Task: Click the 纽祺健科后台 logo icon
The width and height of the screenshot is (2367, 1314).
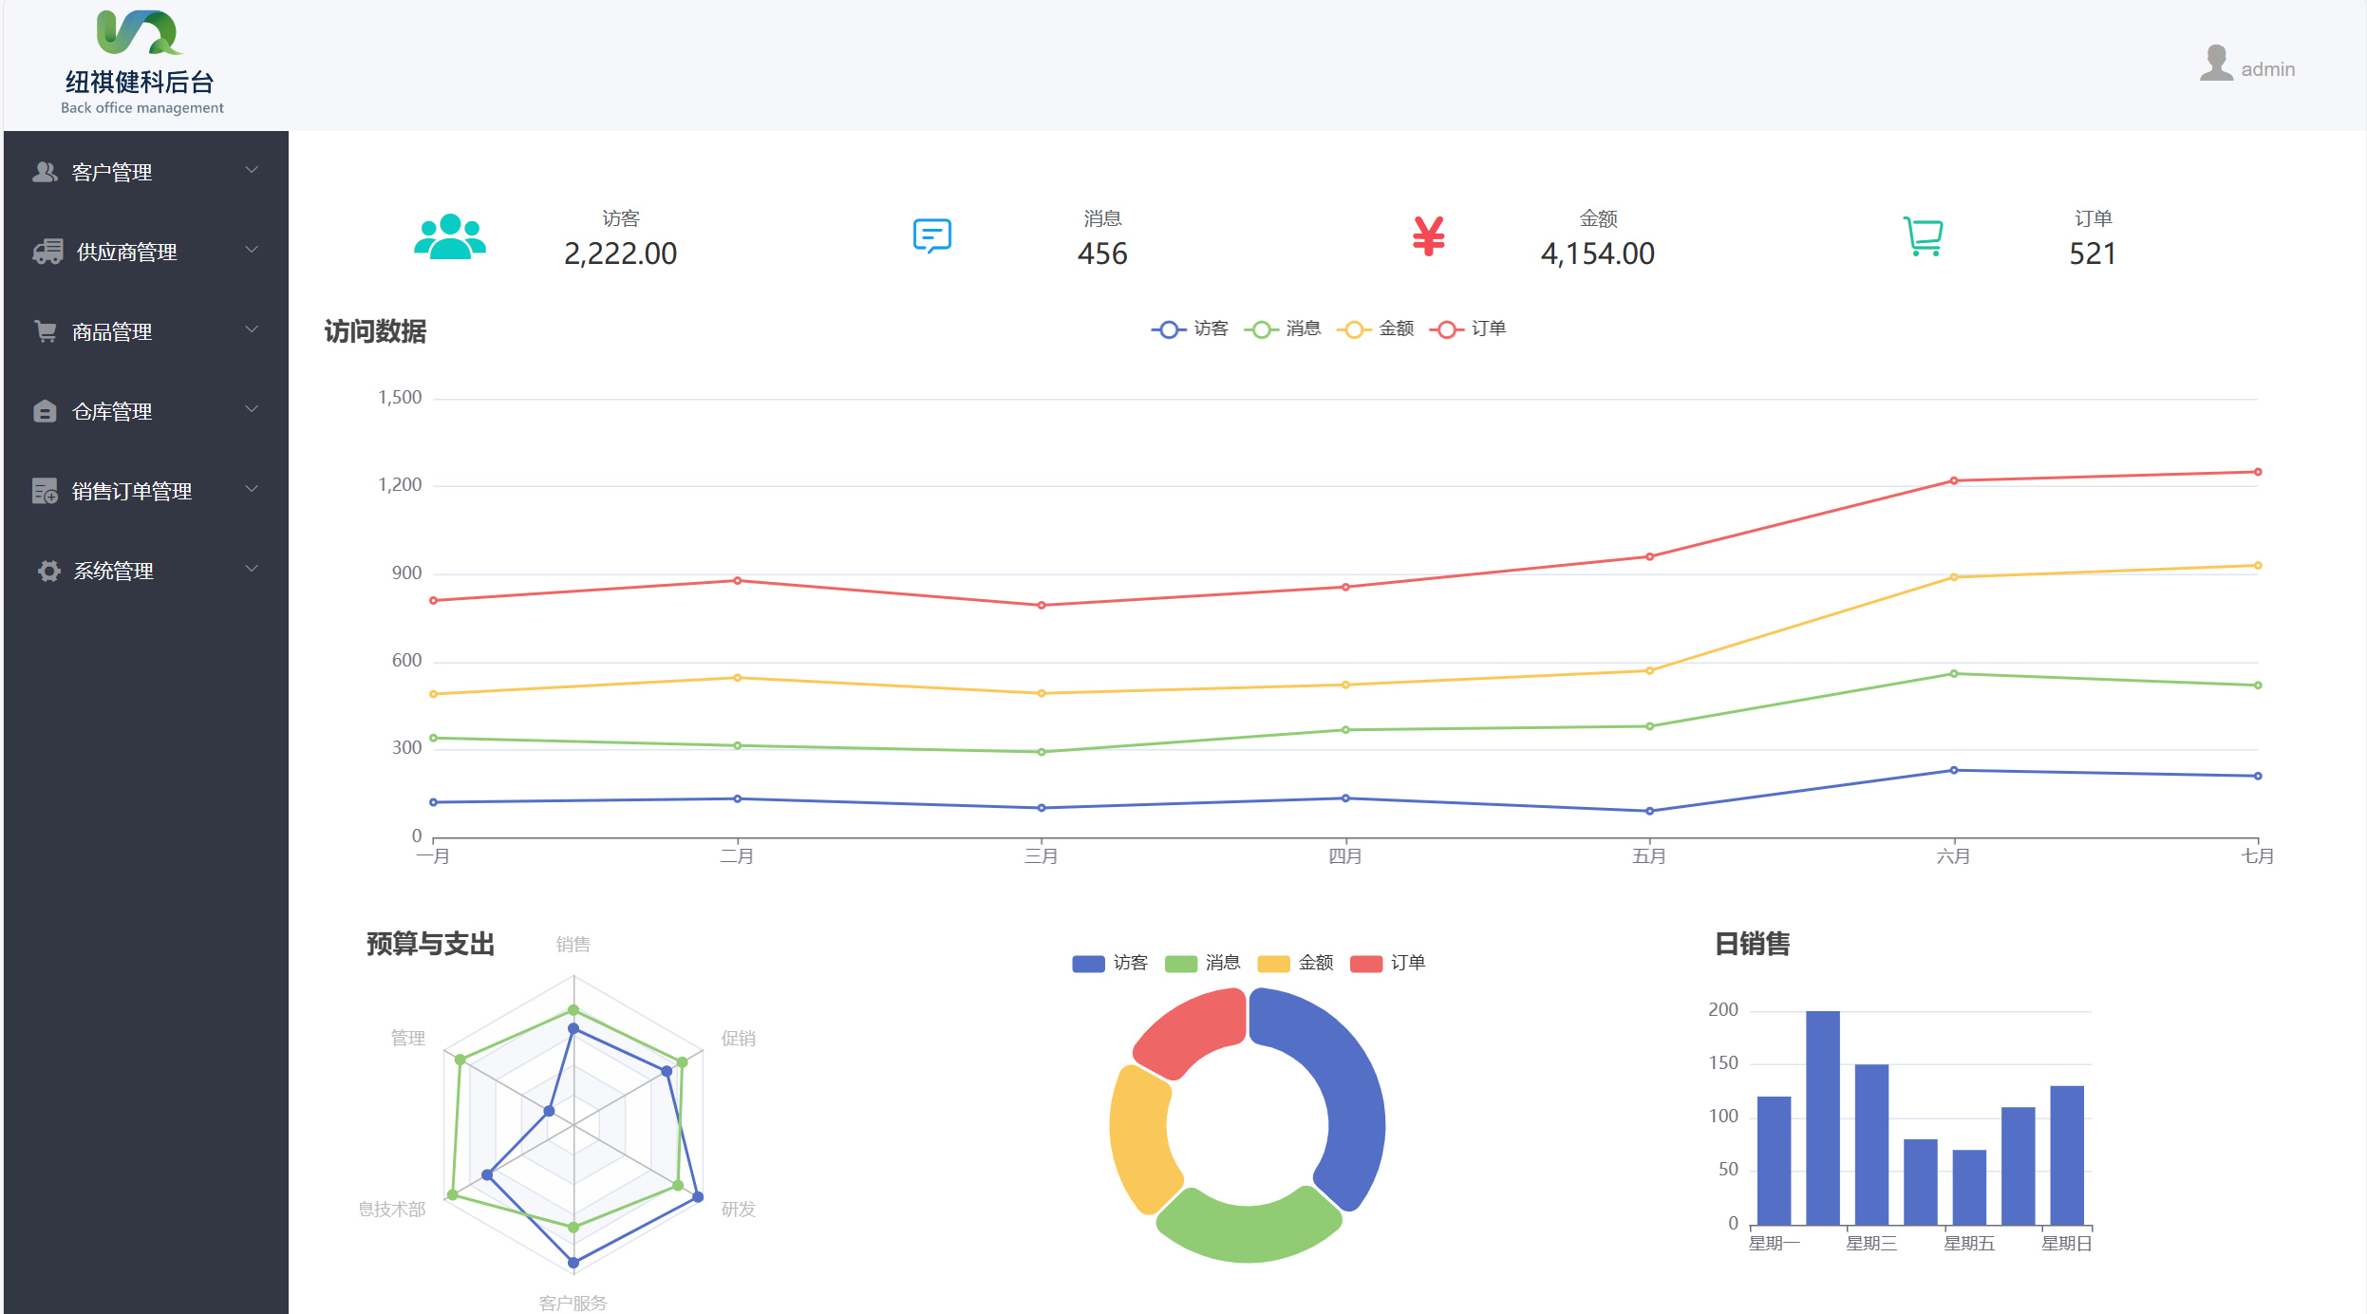Action: click(140, 32)
